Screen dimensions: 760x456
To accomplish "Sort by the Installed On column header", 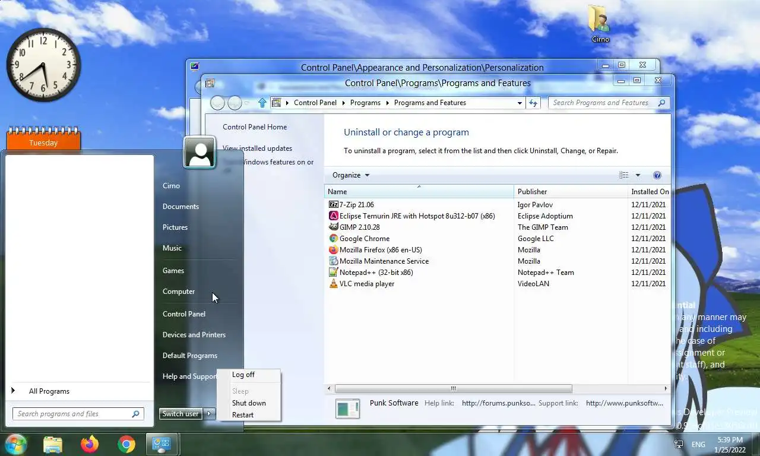I will [x=650, y=192].
